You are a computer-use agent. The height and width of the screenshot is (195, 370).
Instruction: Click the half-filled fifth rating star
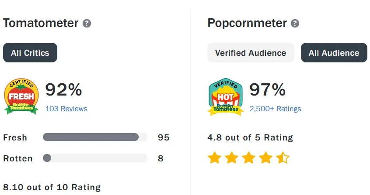[283, 157]
